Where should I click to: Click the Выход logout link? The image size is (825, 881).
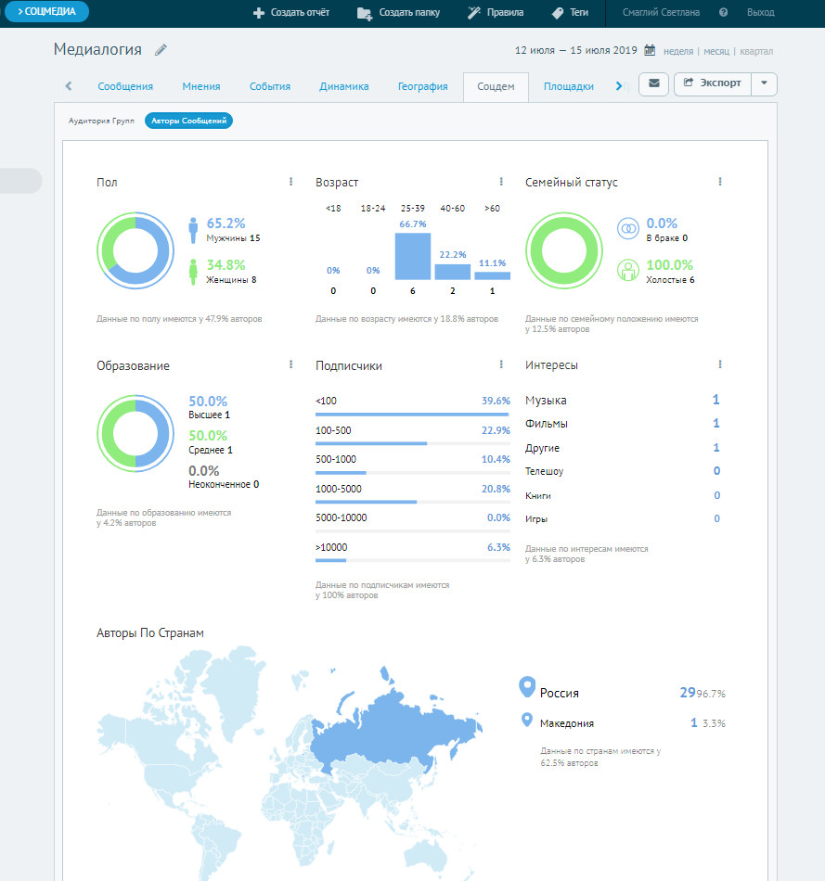(x=760, y=13)
